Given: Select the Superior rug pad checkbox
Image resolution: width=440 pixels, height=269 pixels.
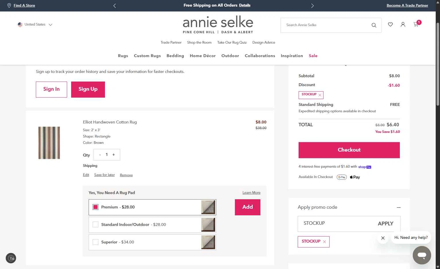Looking at the screenshot, I should click(96, 242).
